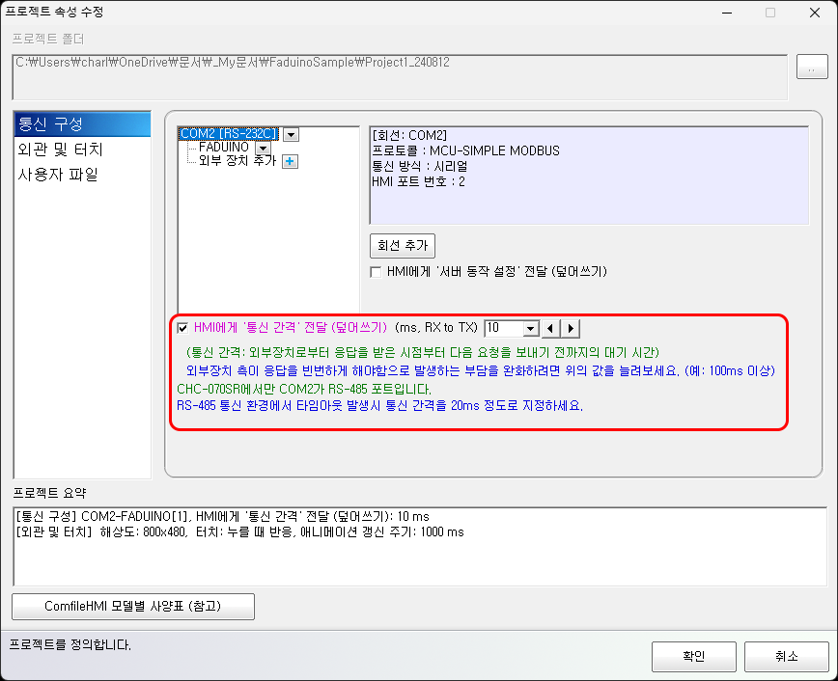Increase the communication interval with right arrow
The image size is (838, 681).
pos(571,328)
